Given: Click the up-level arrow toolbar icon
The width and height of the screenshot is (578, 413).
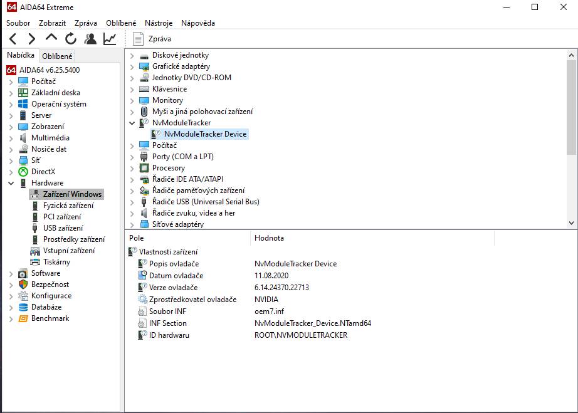Looking at the screenshot, I should 51,37.
